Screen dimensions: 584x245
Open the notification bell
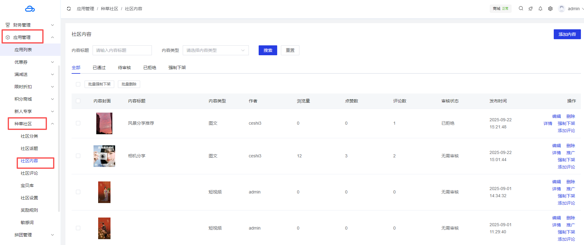pos(540,9)
